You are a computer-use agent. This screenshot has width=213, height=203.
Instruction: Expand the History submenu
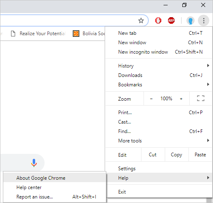click(x=159, y=66)
